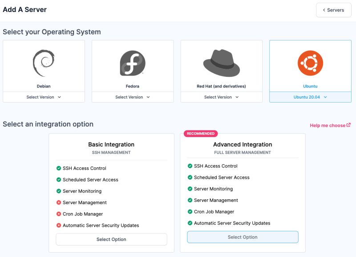Viewport: 356px width, 257px height.
Task: Click the external link icon beside Help me choose
Action: pyautogui.click(x=348, y=125)
